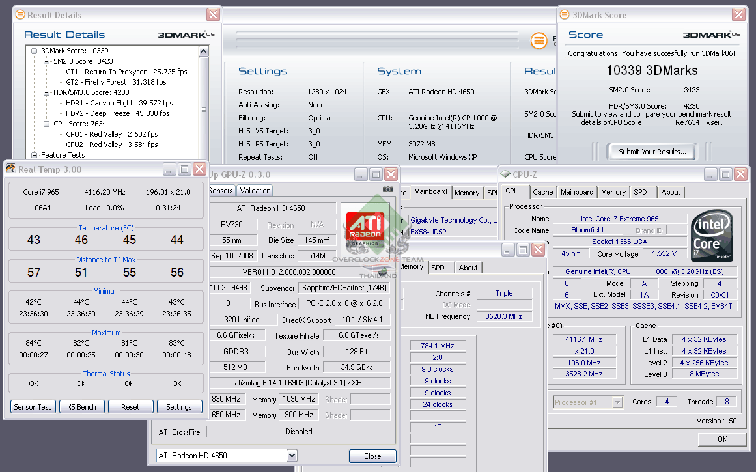This screenshot has height=472, width=756.
Task: Collapse the HDR/SM3.0 Score tree node
Action: click(x=47, y=92)
